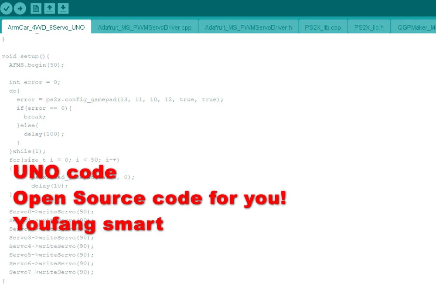
Task: Create a new sketch with New icon
Action: click(x=36, y=8)
